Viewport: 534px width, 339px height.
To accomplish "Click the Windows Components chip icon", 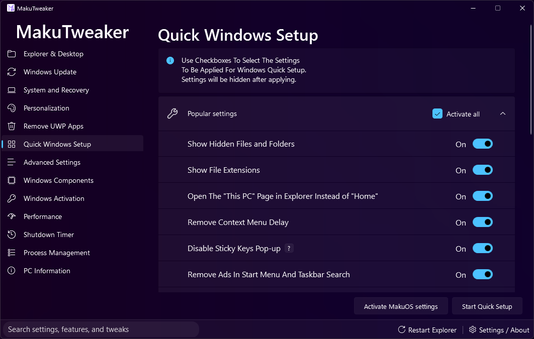I will [x=12, y=180].
